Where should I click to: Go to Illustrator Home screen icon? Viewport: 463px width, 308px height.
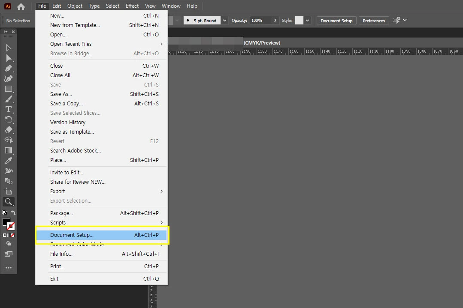pyautogui.click(x=21, y=6)
